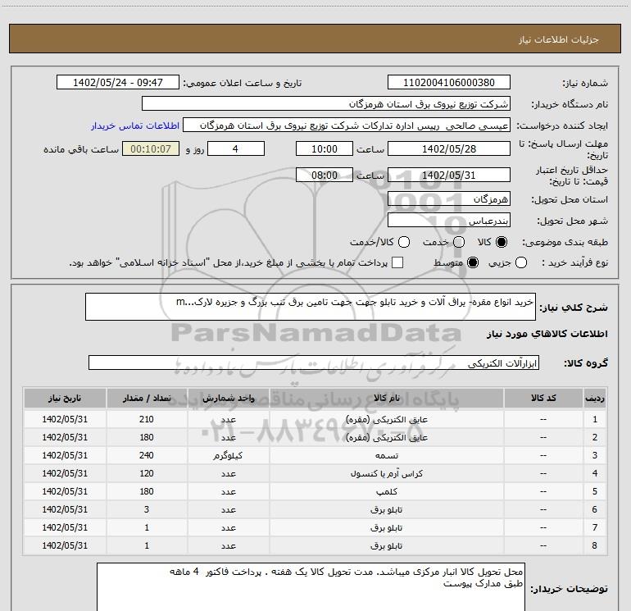
Task: Click the general description text box
Action: point(311,307)
